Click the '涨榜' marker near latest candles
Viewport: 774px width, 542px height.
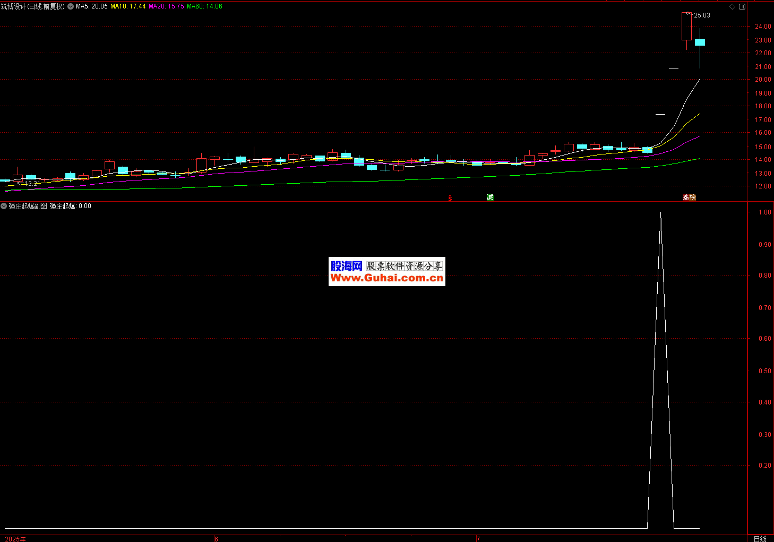689,197
